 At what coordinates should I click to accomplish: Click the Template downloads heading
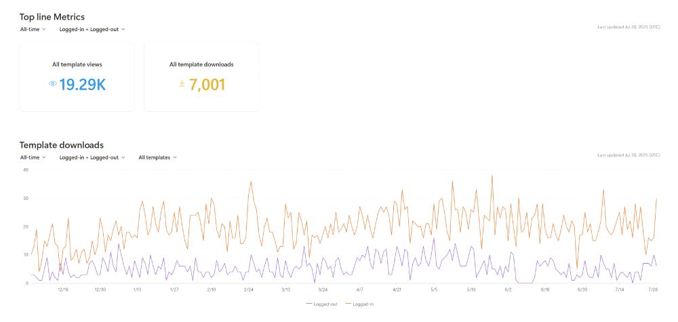(62, 145)
